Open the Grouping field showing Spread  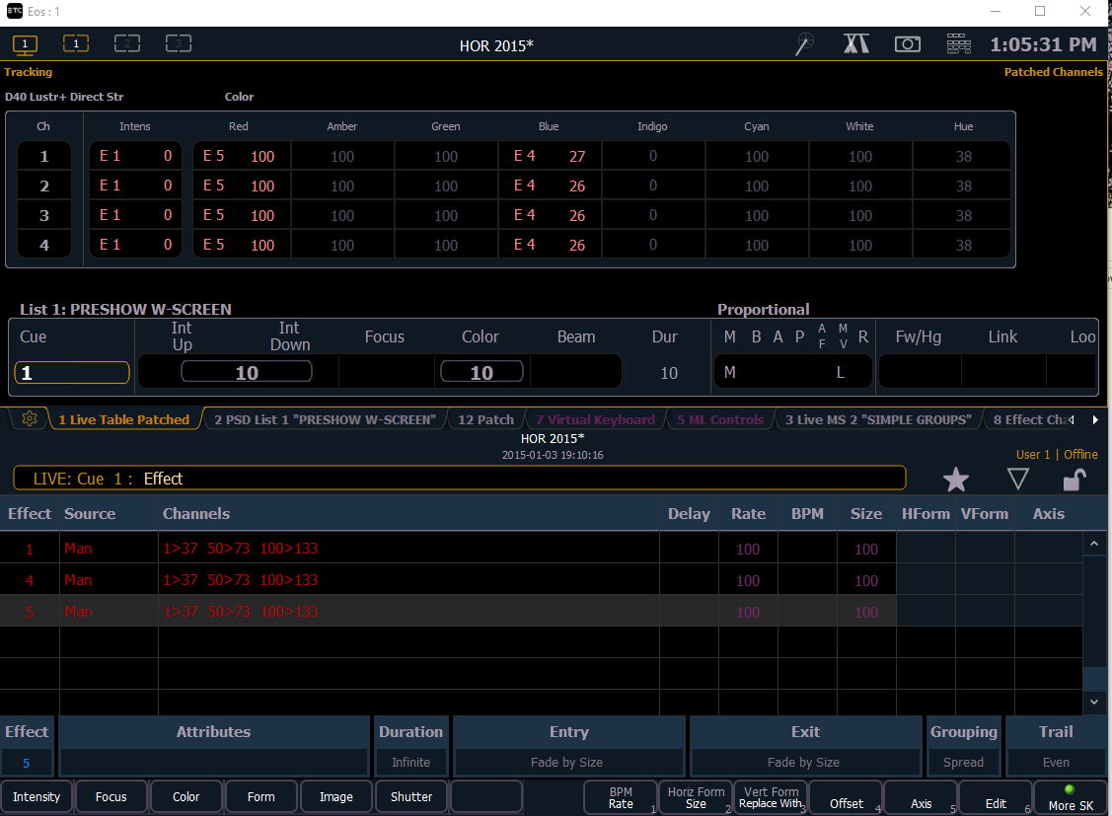963,763
